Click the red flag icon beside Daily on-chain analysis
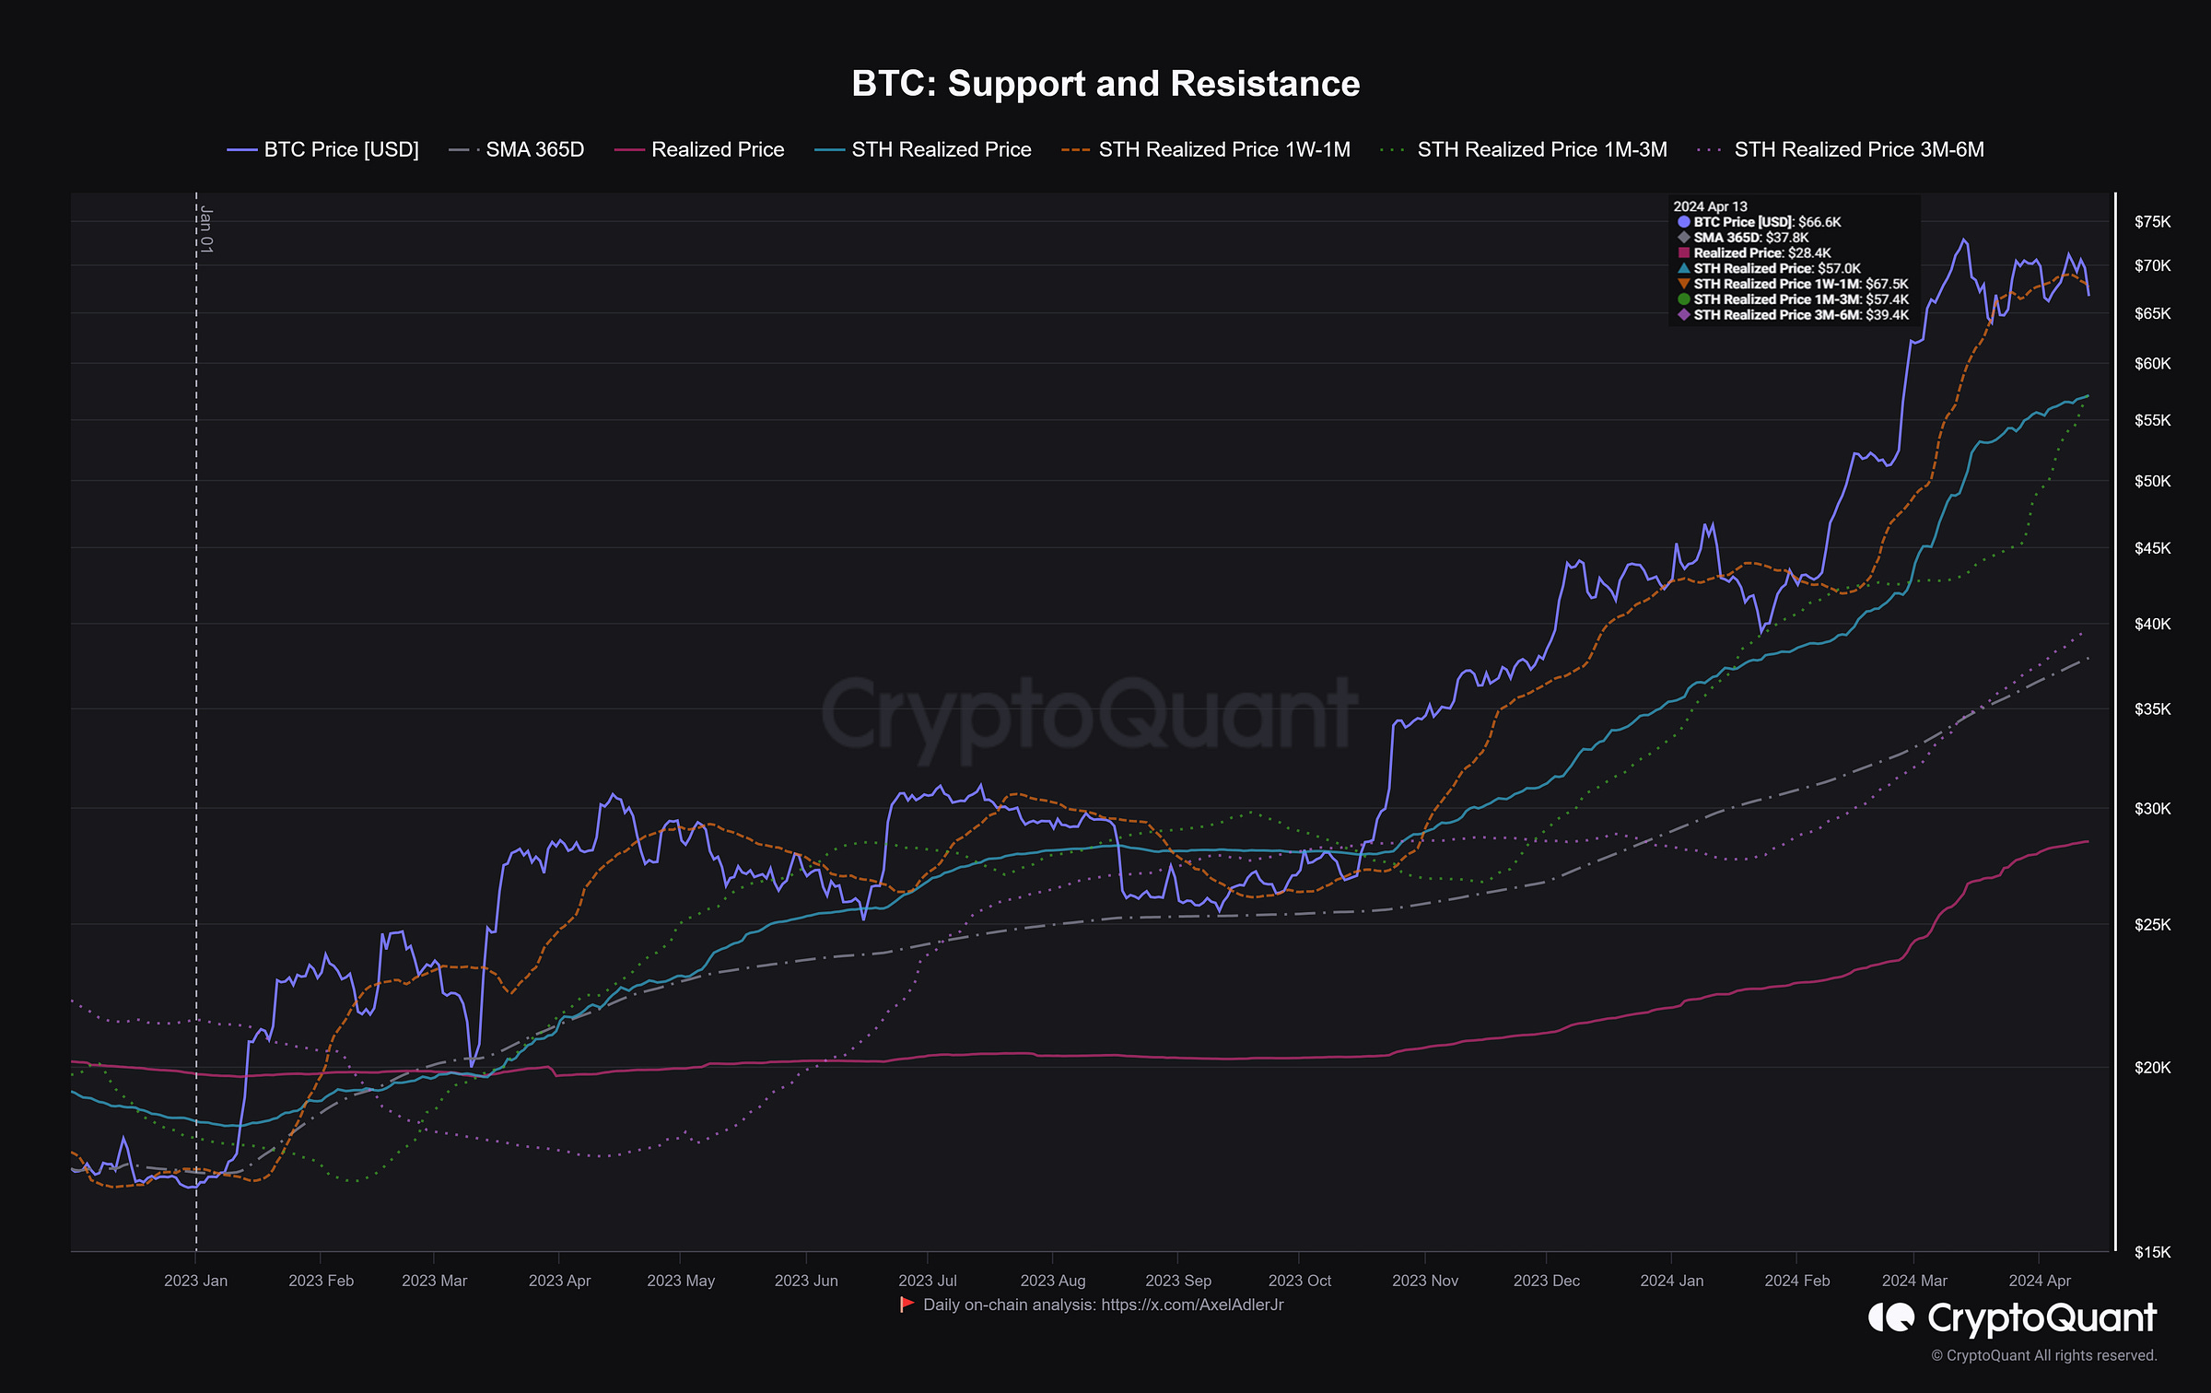Image resolution: width=2211 pixels, height=1393 pixels. click(907, 1305)
